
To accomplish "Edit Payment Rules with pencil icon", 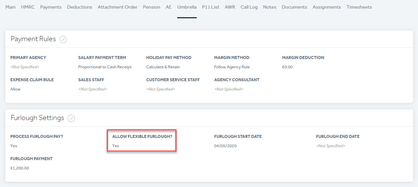I will [x=63, y=39].
